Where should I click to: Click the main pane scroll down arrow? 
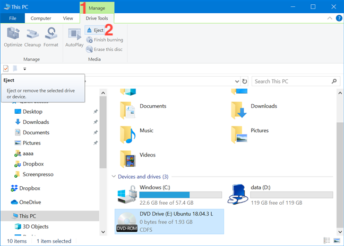pyautogui.click(x=340, y=232)
